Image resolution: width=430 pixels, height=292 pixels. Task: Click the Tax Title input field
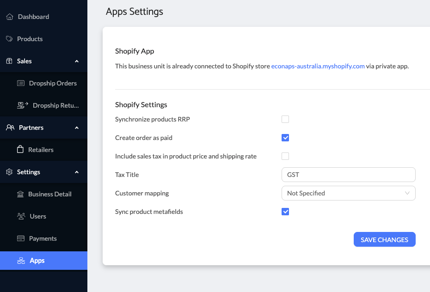click(348, 175)
